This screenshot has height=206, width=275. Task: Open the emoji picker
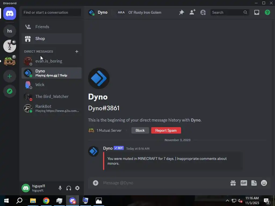click(264, 183)
